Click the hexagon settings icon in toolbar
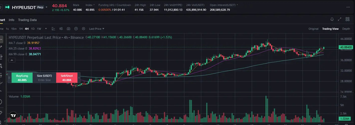The height and width of the screenshot is (125, 355). [83, 29]
